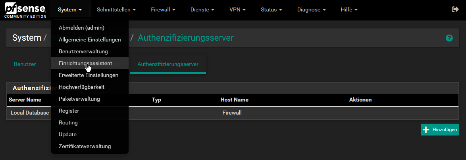Open the Dienste dropdown menu
Viewport: 466px width, 160px height.
(202, 10)
